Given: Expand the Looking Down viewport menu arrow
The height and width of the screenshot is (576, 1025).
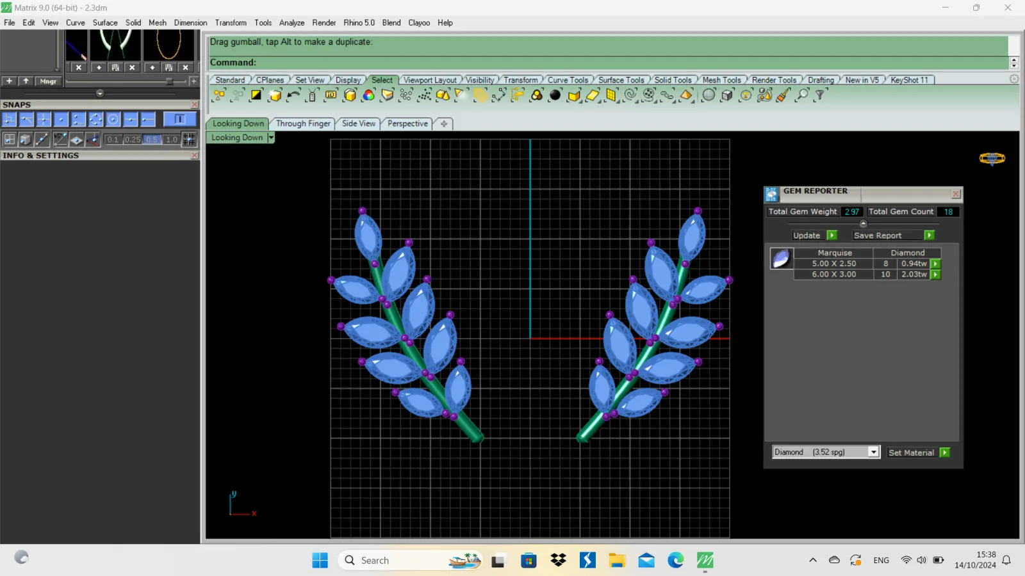Looking at the screenshot, I should (271, 138).
